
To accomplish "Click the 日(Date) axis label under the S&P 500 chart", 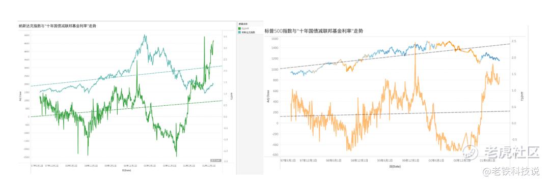I will [395, 166].
